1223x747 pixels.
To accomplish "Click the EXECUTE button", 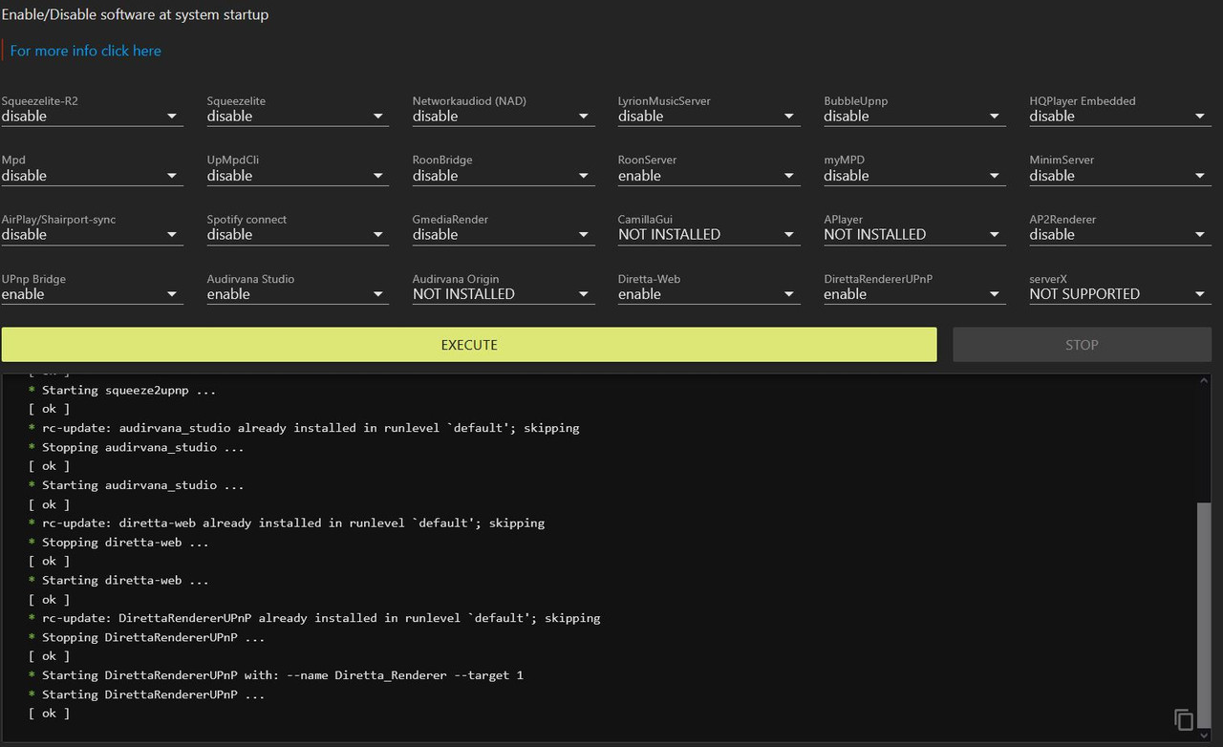I will tap(469, 345).
